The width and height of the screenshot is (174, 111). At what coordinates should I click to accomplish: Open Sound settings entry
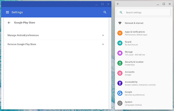point(144,43)
